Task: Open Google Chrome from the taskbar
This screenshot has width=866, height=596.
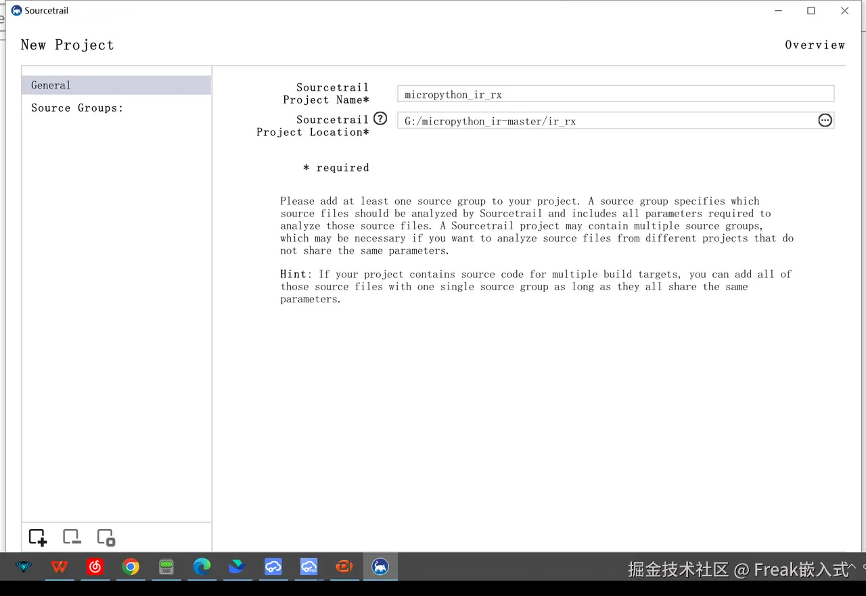Action: pyautogui.click(x=131, y=567)
